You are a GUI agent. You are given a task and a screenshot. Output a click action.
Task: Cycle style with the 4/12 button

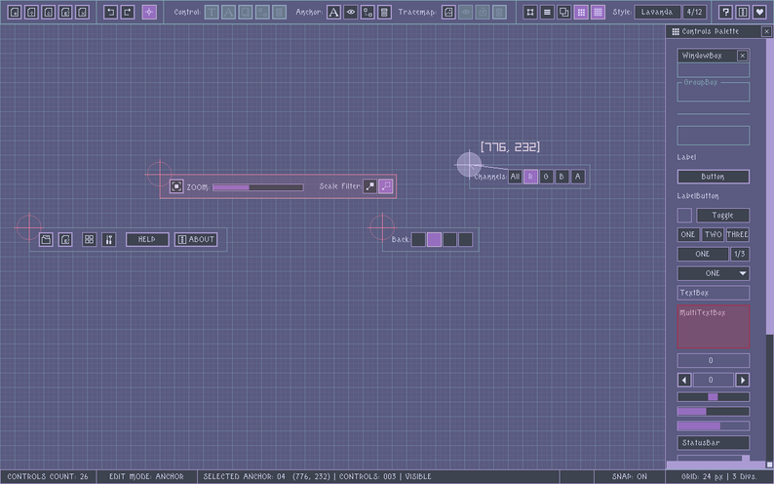coord(694,12)
